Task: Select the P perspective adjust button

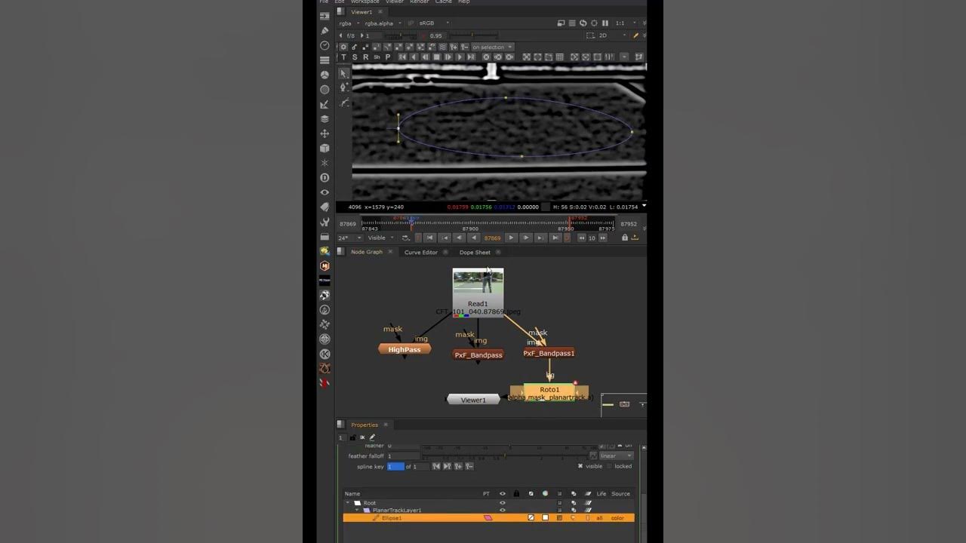Action: pos(388,57)
